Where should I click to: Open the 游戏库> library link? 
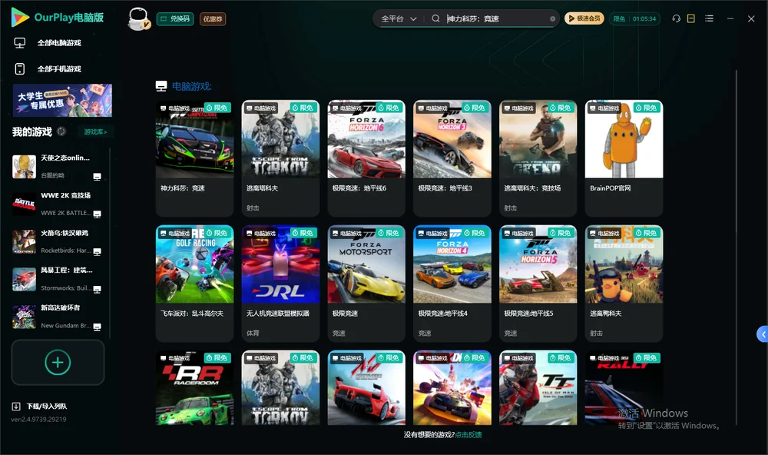[95, 132]
